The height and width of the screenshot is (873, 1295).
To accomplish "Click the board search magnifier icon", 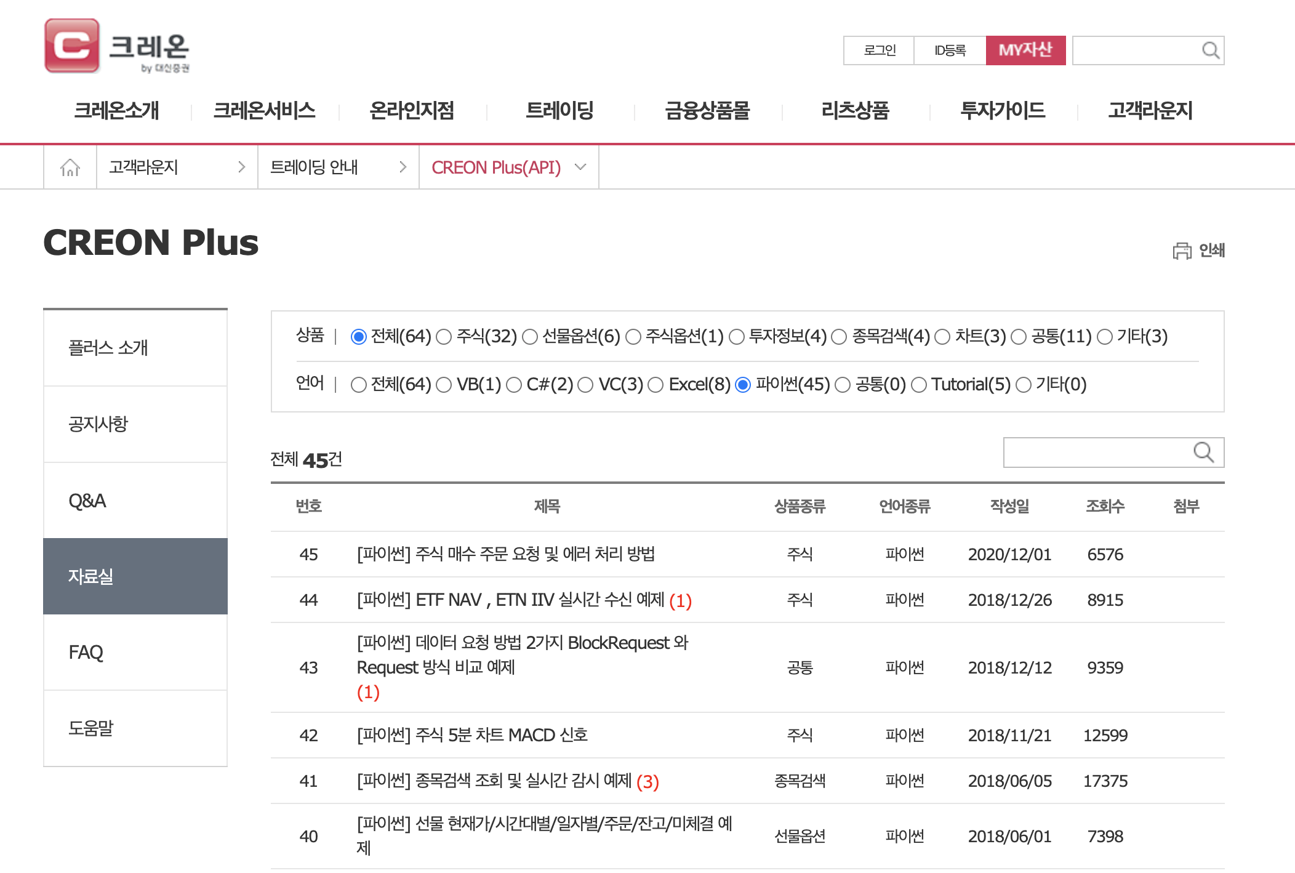I will (x=1203, y=453).
